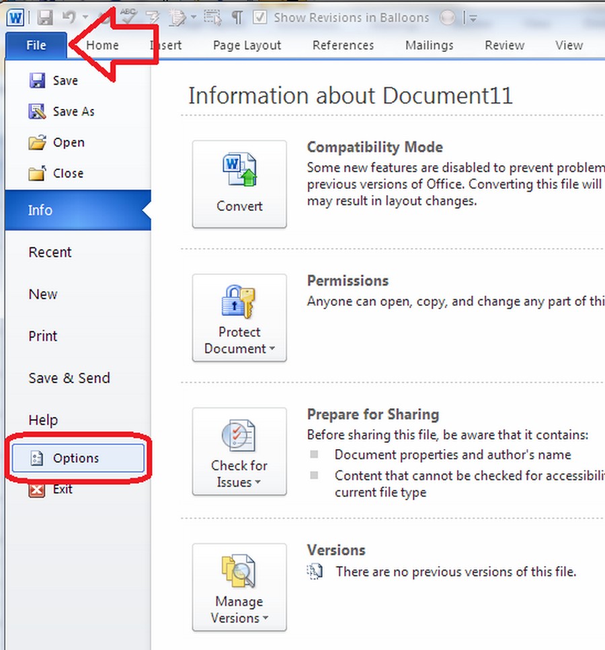Click the red Exit X icon
The image size is (605, 650).
37,489
